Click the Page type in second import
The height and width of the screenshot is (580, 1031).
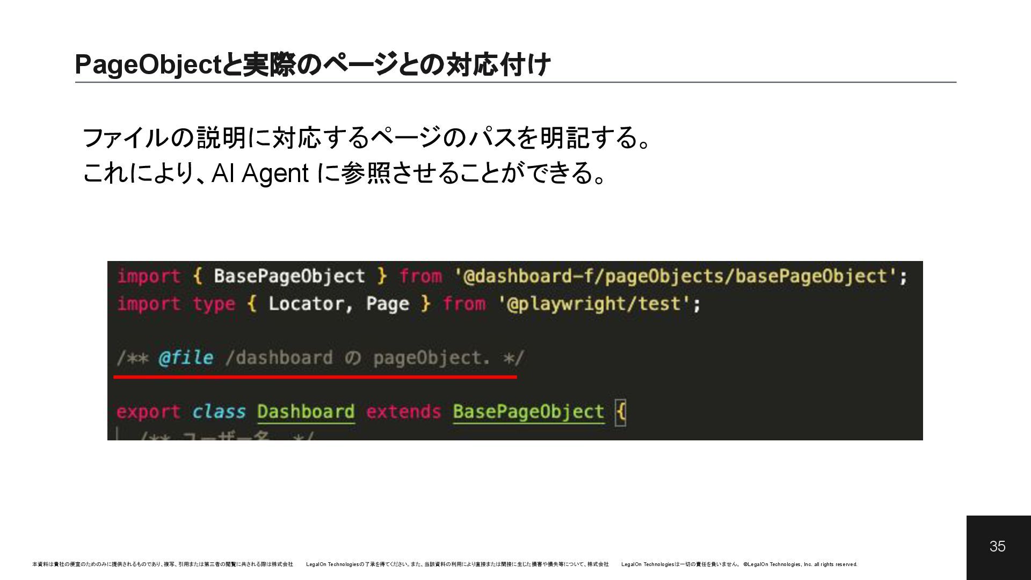click(x=387, y=304)
